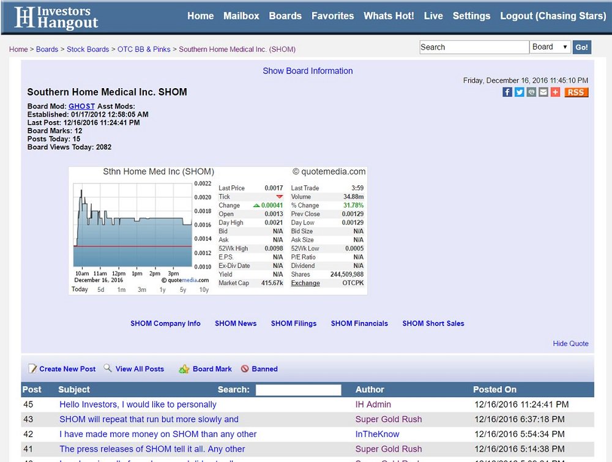612x462 pixels.
Task: Open Boards in top navigation
Action: pyautogui.click(x=285, y=16)
